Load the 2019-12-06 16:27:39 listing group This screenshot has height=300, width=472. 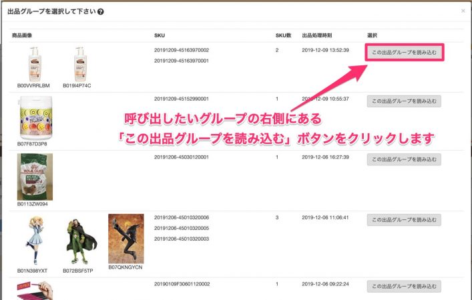pos(404,159)
